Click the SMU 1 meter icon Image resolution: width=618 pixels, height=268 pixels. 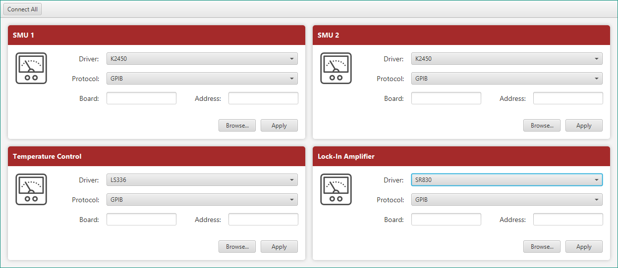point(31,68)
